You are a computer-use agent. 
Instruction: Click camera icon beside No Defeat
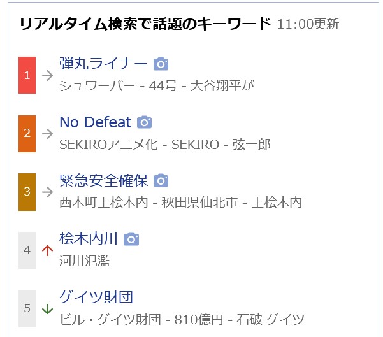point(145,122)
